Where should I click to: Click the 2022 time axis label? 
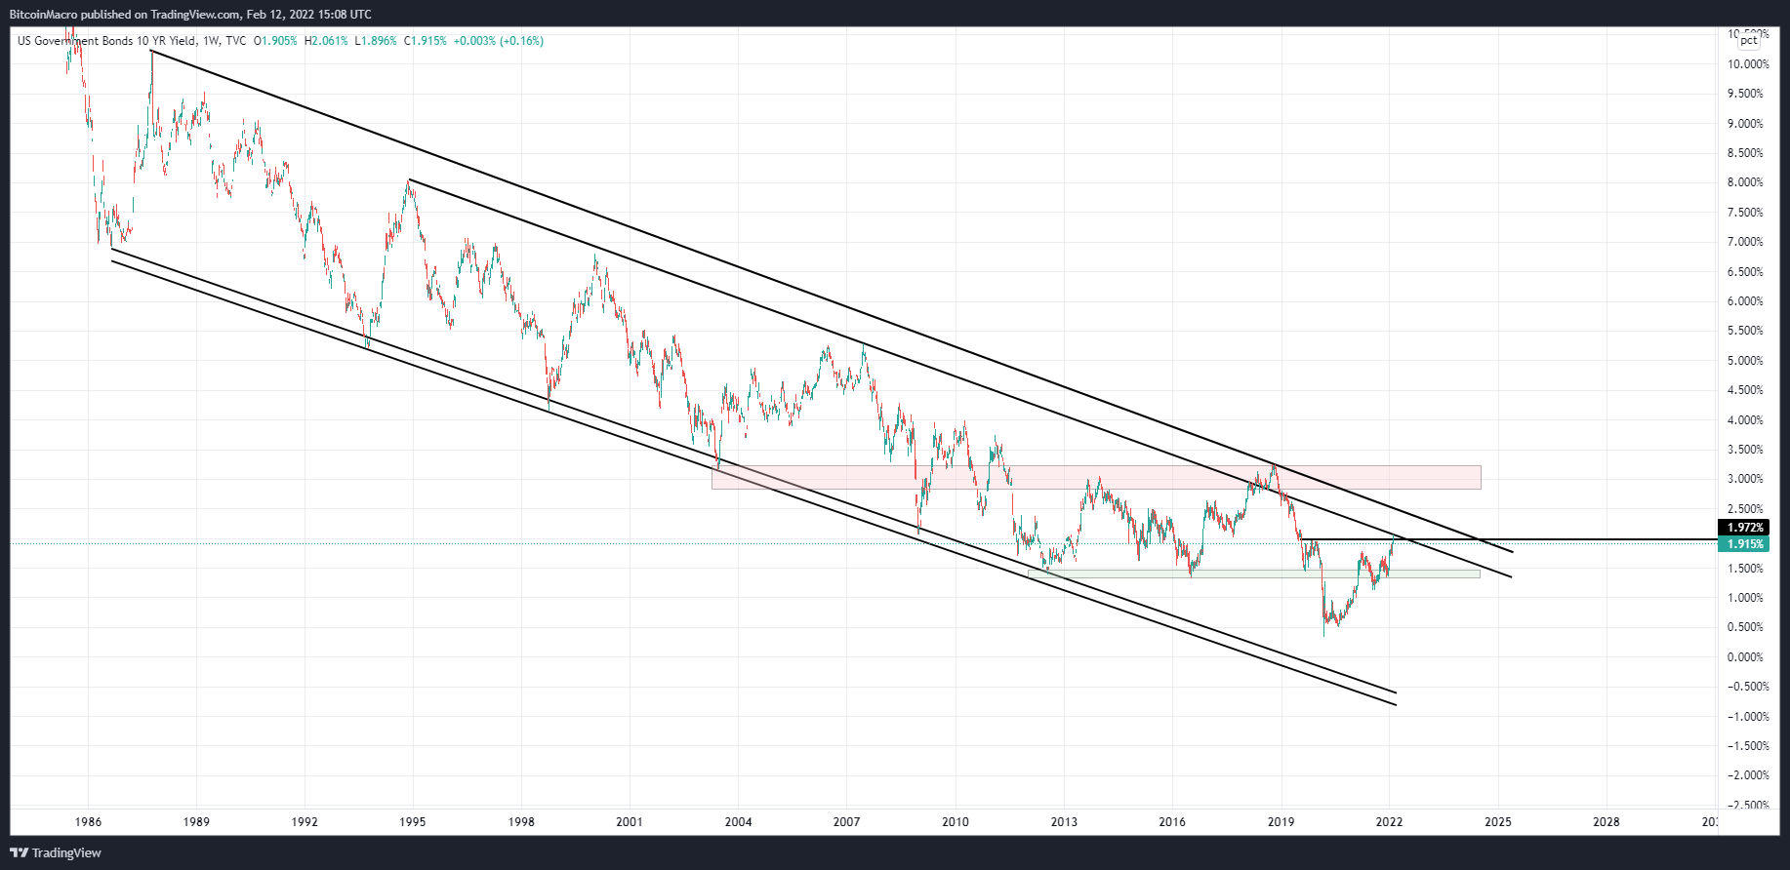point(1389,822)
